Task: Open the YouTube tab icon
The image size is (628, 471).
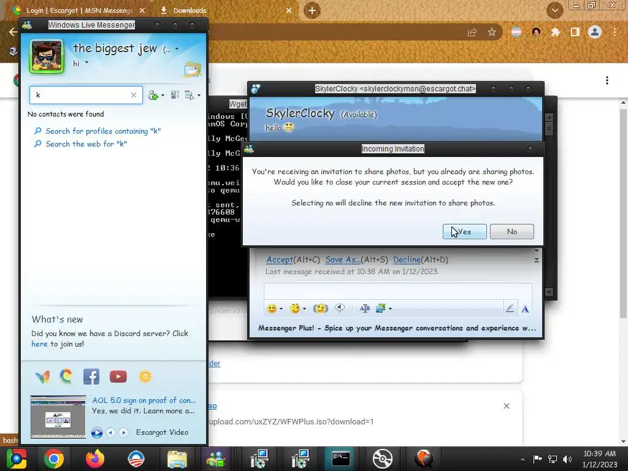Action: click(x=118, y=377)
